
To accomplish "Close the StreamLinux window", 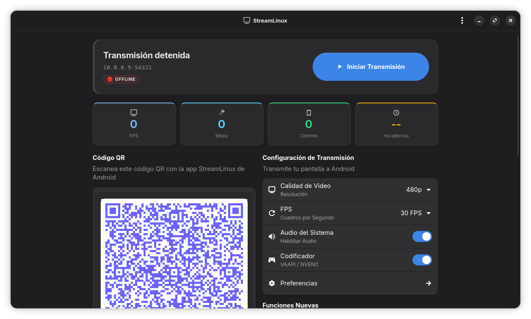I will pyautogui.click(x=511, y=20).
